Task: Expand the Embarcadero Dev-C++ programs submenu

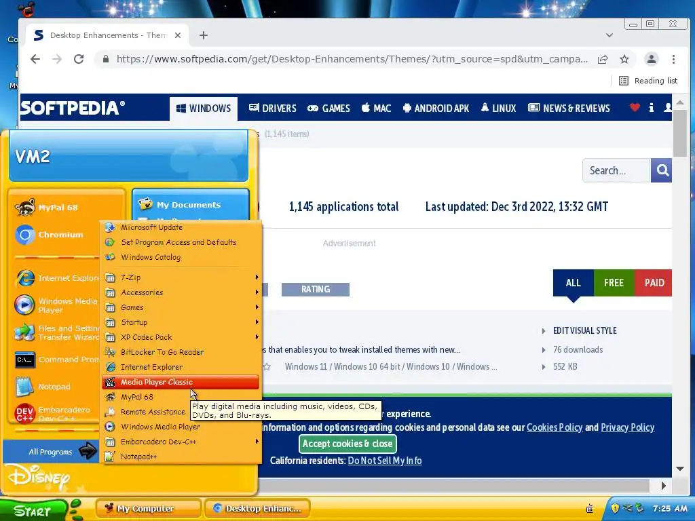Action: click(181, 442)
